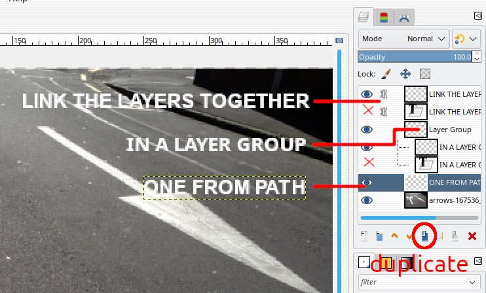The width and height of the screenshot is (486, 293).
Task: Open the lower dock configure tab menu
Action: [x=478, y=261]
